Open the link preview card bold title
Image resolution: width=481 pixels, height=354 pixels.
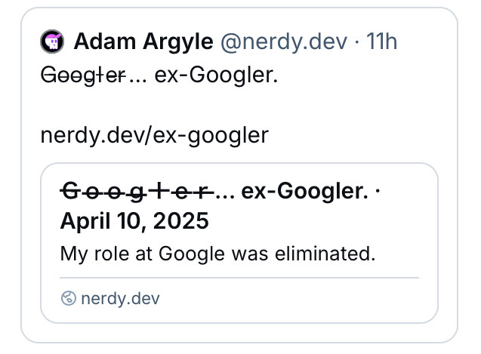coord(220,205)
